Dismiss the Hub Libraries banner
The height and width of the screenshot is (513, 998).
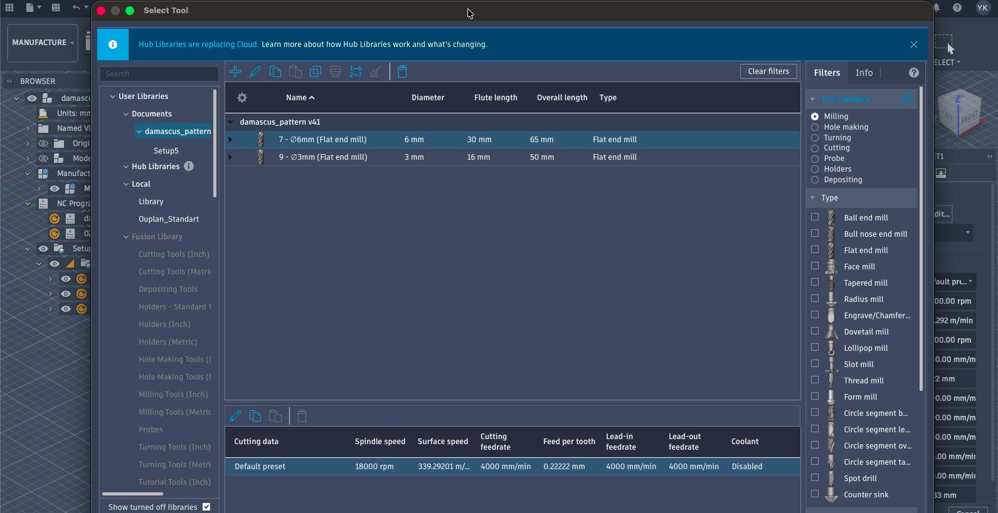click(x=914, y=44)
